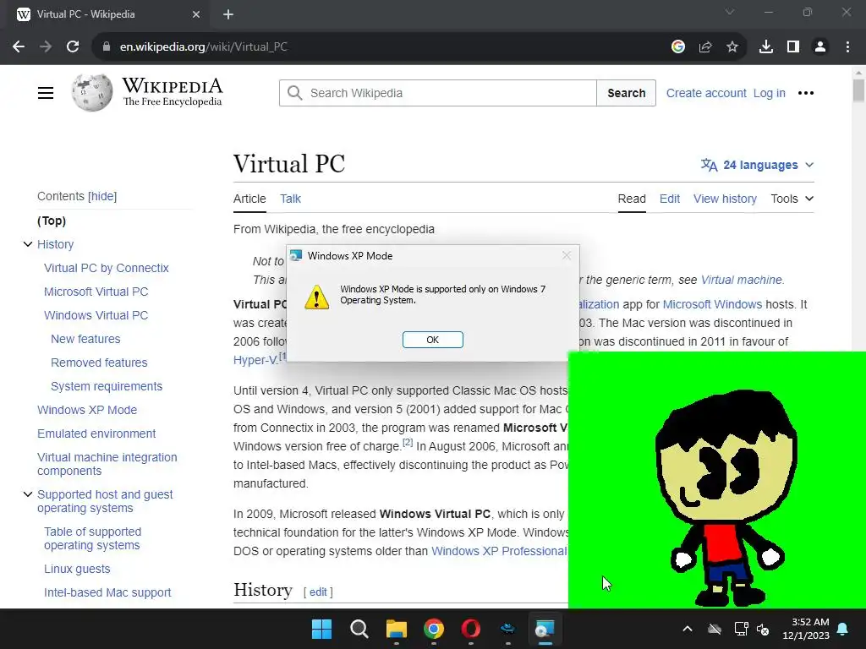
Task: Open the Windows Start menu
Action: tap(322, 629)
